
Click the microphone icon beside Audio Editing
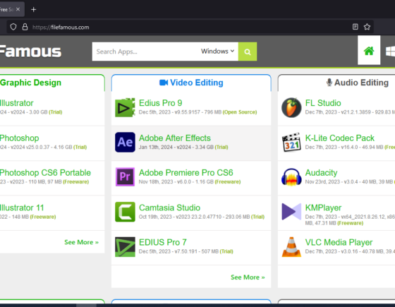[329, 82]
